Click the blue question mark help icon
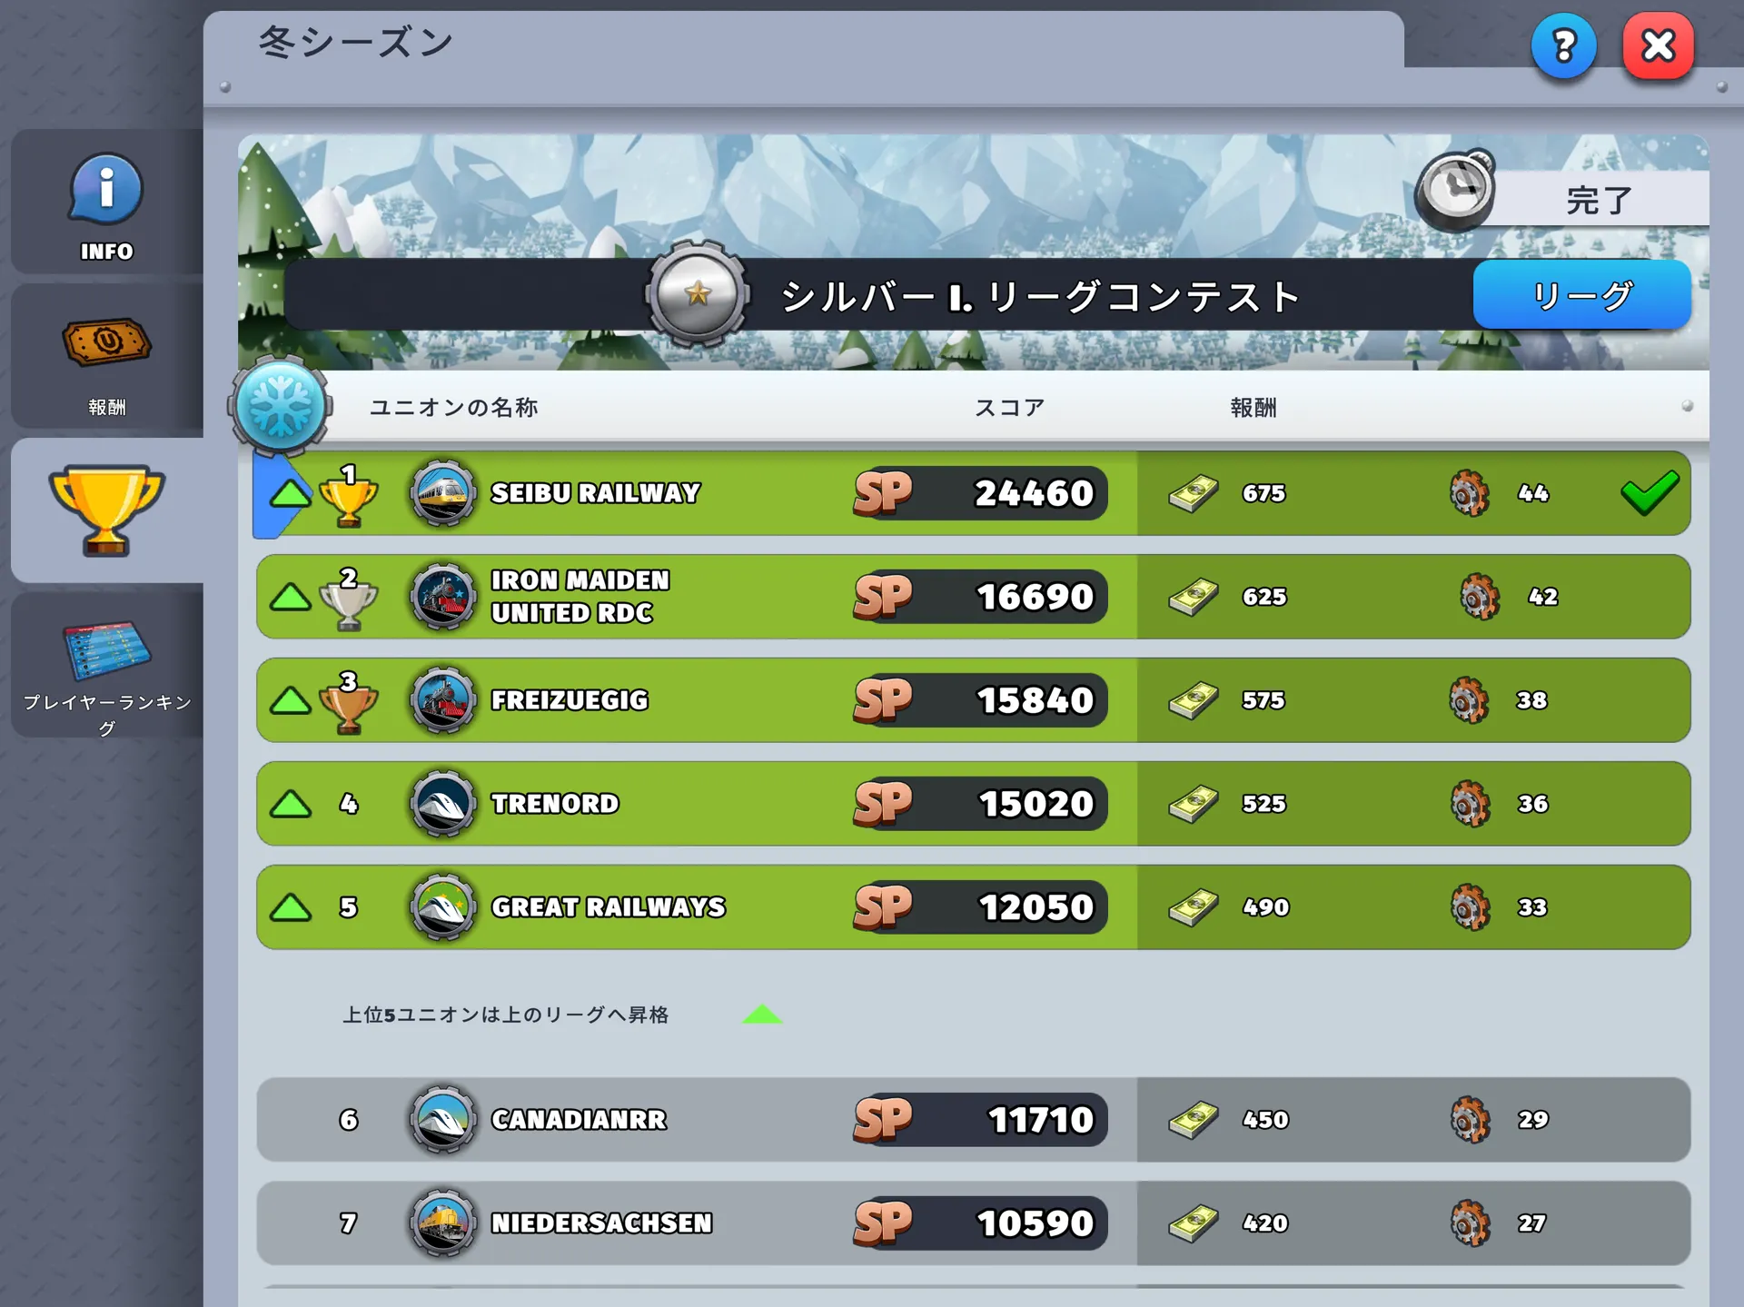This screenshot has width=1744, height=1307. tap(1563, 45)
